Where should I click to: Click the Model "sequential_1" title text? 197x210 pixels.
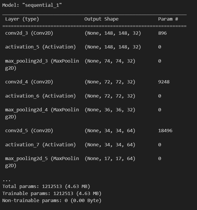32,5
